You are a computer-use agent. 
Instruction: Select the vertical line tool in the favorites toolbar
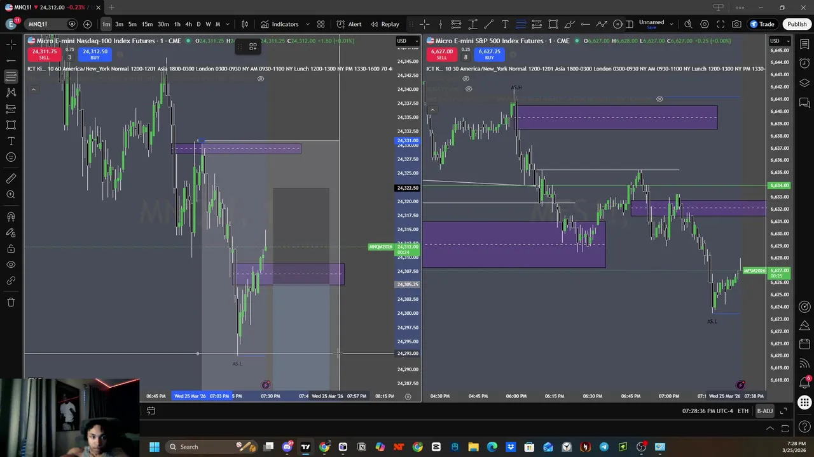click(440, 24)
